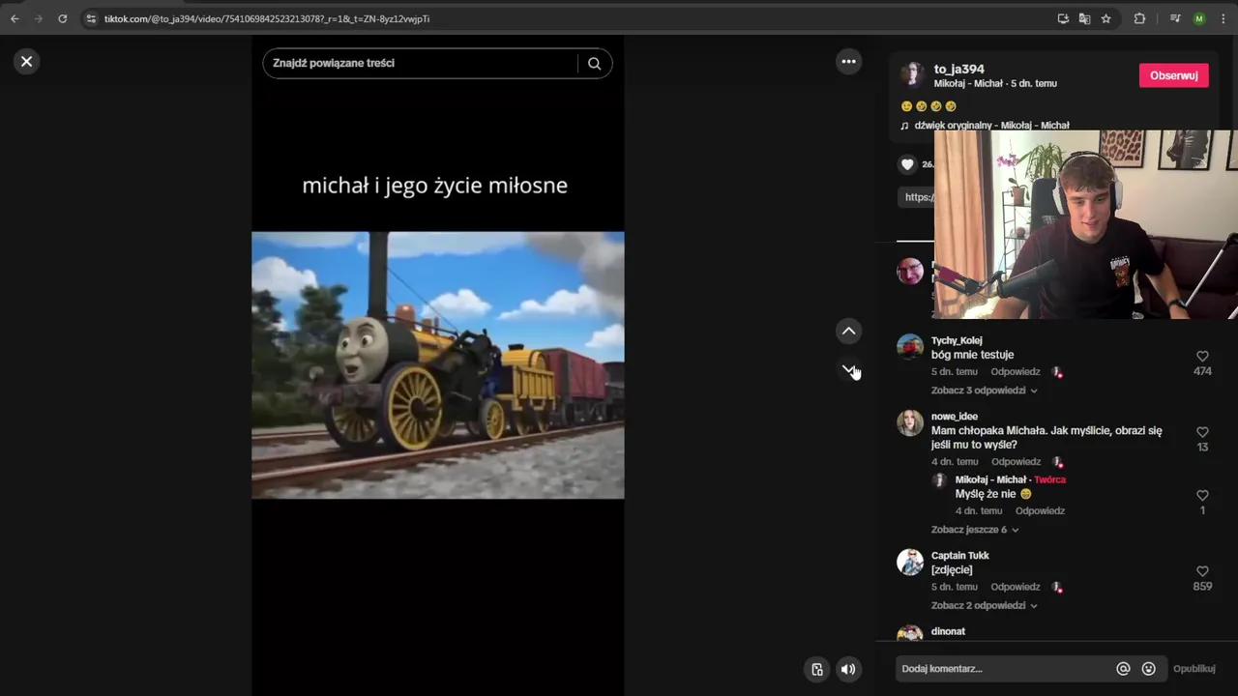Viewport: 1238px width, 696px height.
Task: Reply to Tychy_Kolej via Odpowiedz
Action: (x=1016, y=371)
